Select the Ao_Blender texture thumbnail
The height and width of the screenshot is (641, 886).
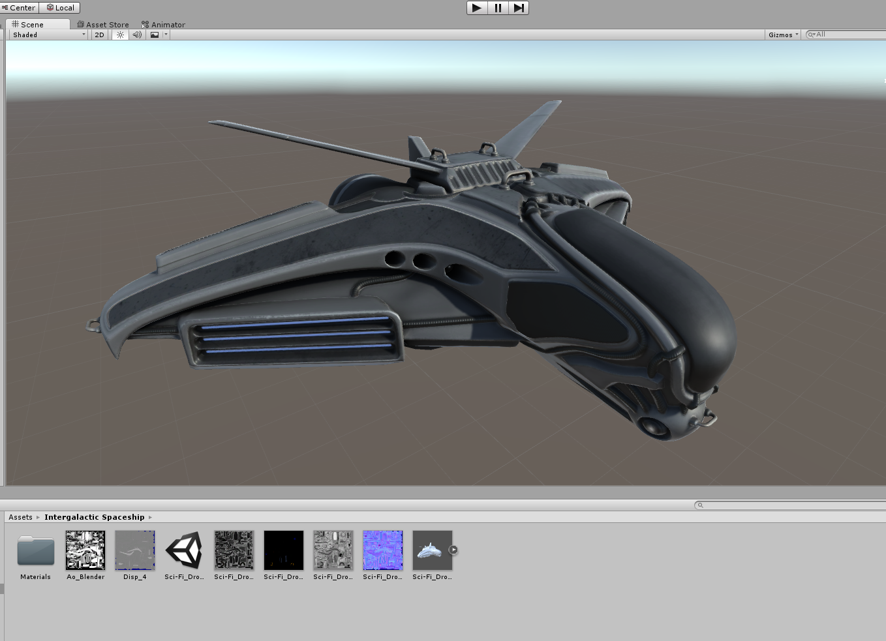pos(85,550)
